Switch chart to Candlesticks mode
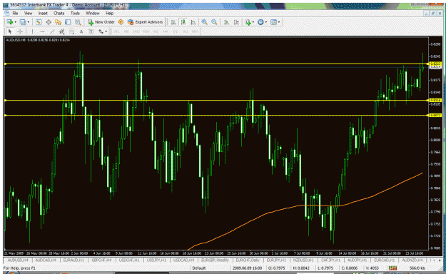The image size is (446, 274). coord(183,22)
